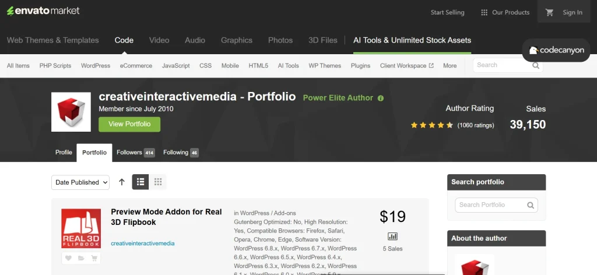Open the Audio marketplace
Screen dimensions: 597x275
[x=195, y=40]
